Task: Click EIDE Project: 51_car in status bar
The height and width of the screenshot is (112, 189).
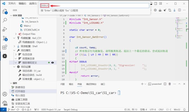Action: click(x=51, y=110)
